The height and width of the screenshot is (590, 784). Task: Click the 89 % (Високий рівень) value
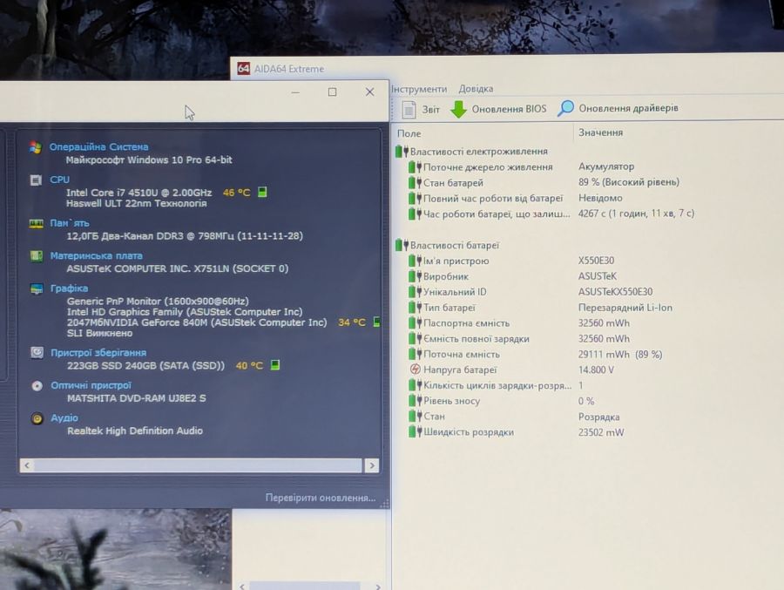tap(628, 182)
